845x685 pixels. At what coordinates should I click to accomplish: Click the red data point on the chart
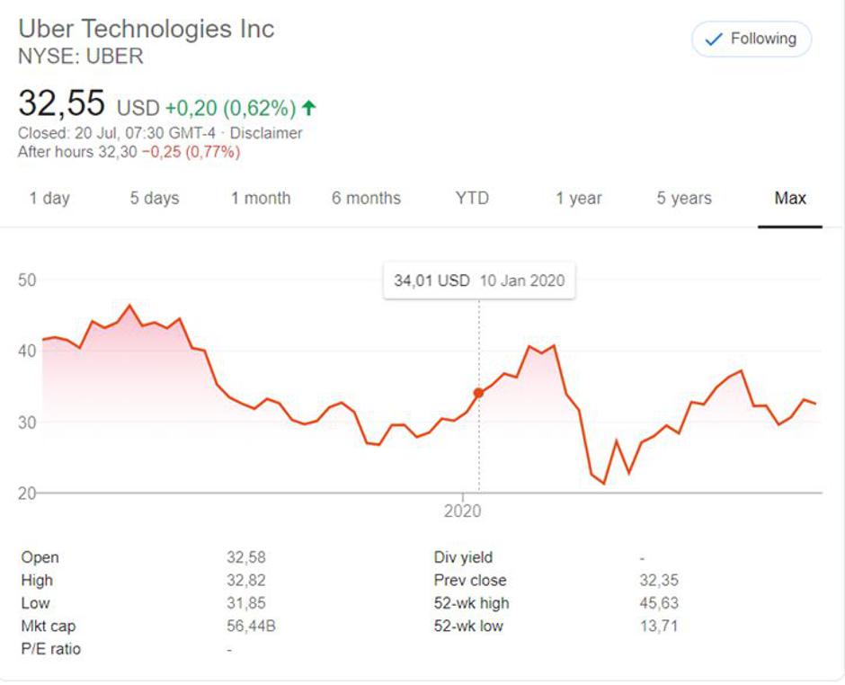coord(478,393)
